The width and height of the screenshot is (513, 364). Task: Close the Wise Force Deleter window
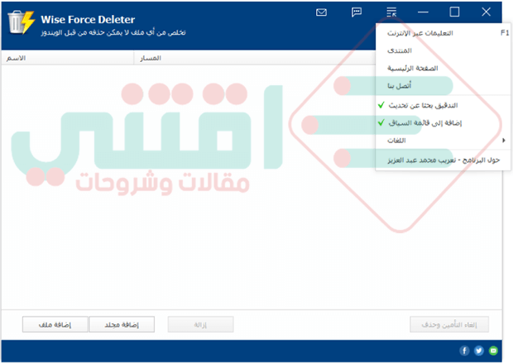click(x=486, y=12)
